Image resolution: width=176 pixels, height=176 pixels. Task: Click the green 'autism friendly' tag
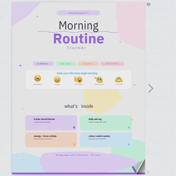pos(66,64)
